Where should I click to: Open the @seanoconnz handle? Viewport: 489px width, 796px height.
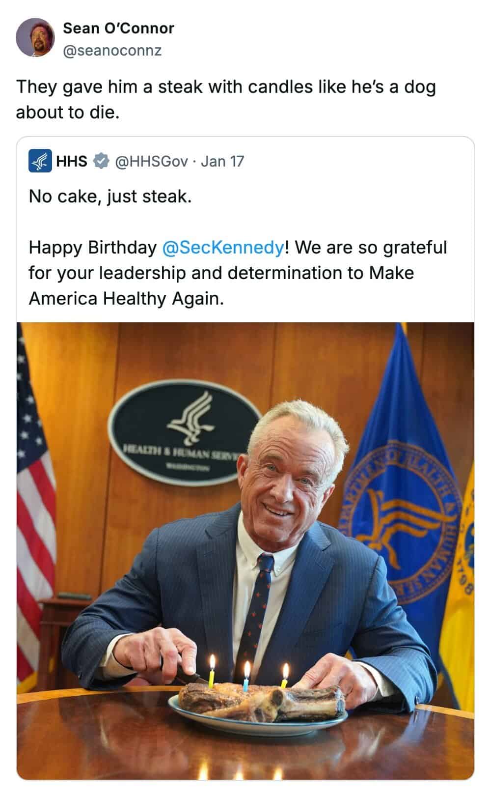[112, 51]
